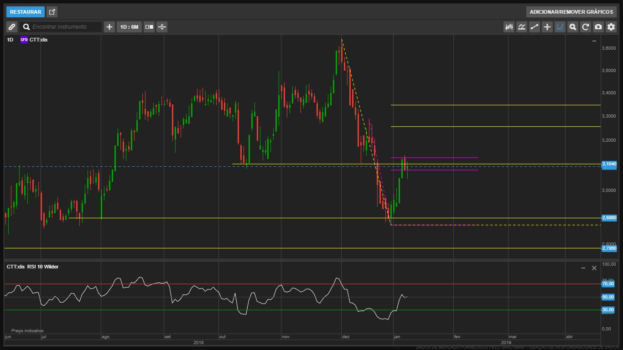Click the plus add instrument button
This screenshot has height=350, width=623.
(109, 27)
